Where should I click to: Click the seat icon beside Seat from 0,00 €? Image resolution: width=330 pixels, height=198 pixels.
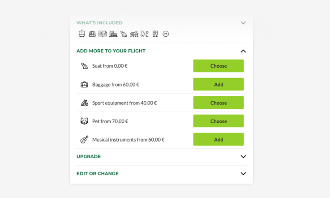[84, 66]
